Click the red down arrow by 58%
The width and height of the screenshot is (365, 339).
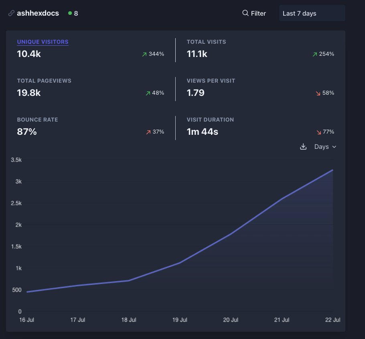click(x=318, y=93)
